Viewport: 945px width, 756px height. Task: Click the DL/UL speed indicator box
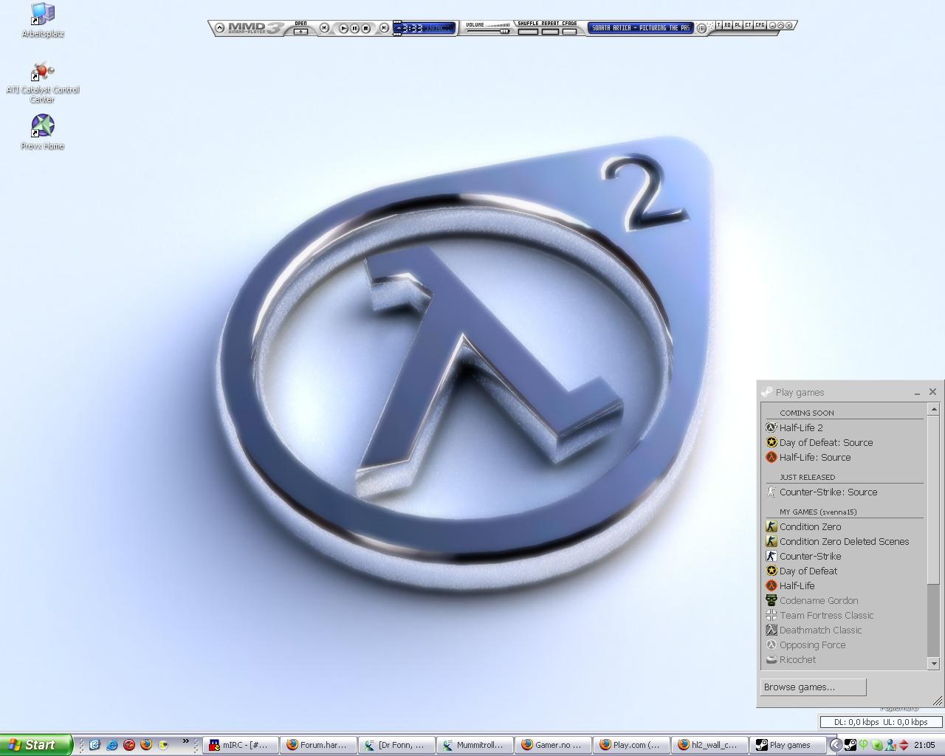tap(881, 722)
